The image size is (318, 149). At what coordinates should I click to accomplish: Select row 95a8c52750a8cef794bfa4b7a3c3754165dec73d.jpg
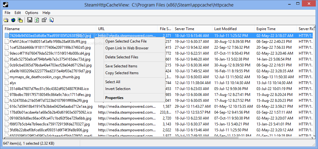(x=157, y=59)
